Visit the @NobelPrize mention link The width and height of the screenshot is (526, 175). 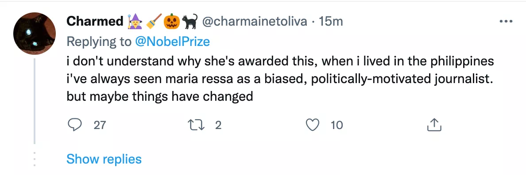click(x=172, y=42)
